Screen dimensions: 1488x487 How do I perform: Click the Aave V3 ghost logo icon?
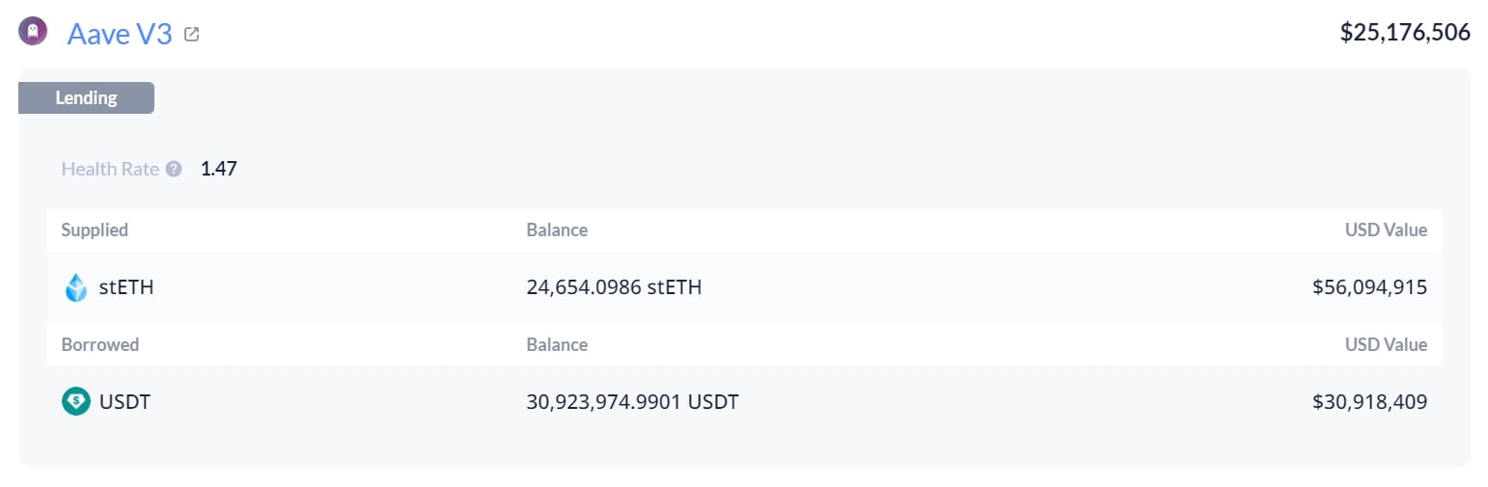click(33, 33)
